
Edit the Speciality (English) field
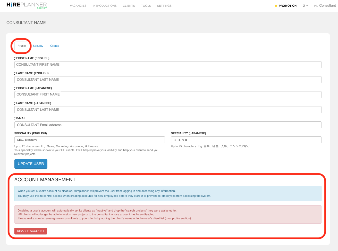pyautogui.click(x=89, y=140)
